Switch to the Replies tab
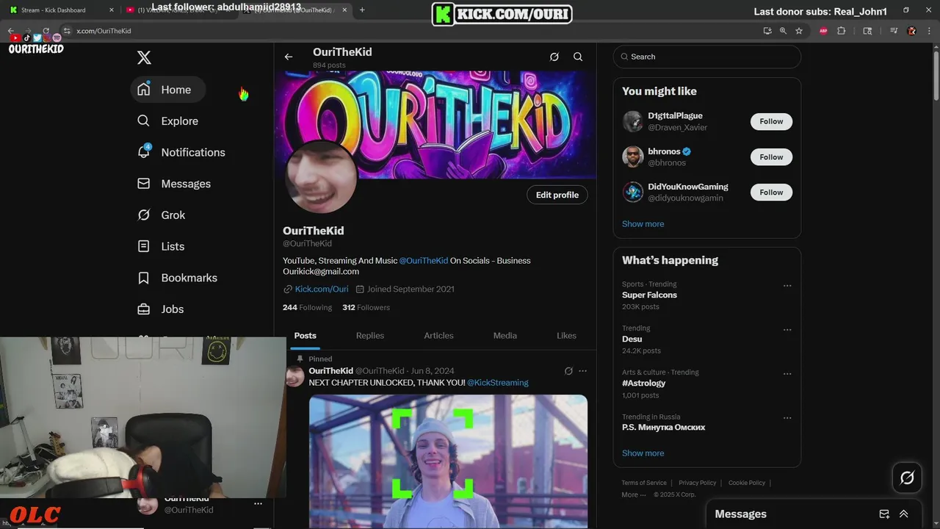 coord(370,336)
